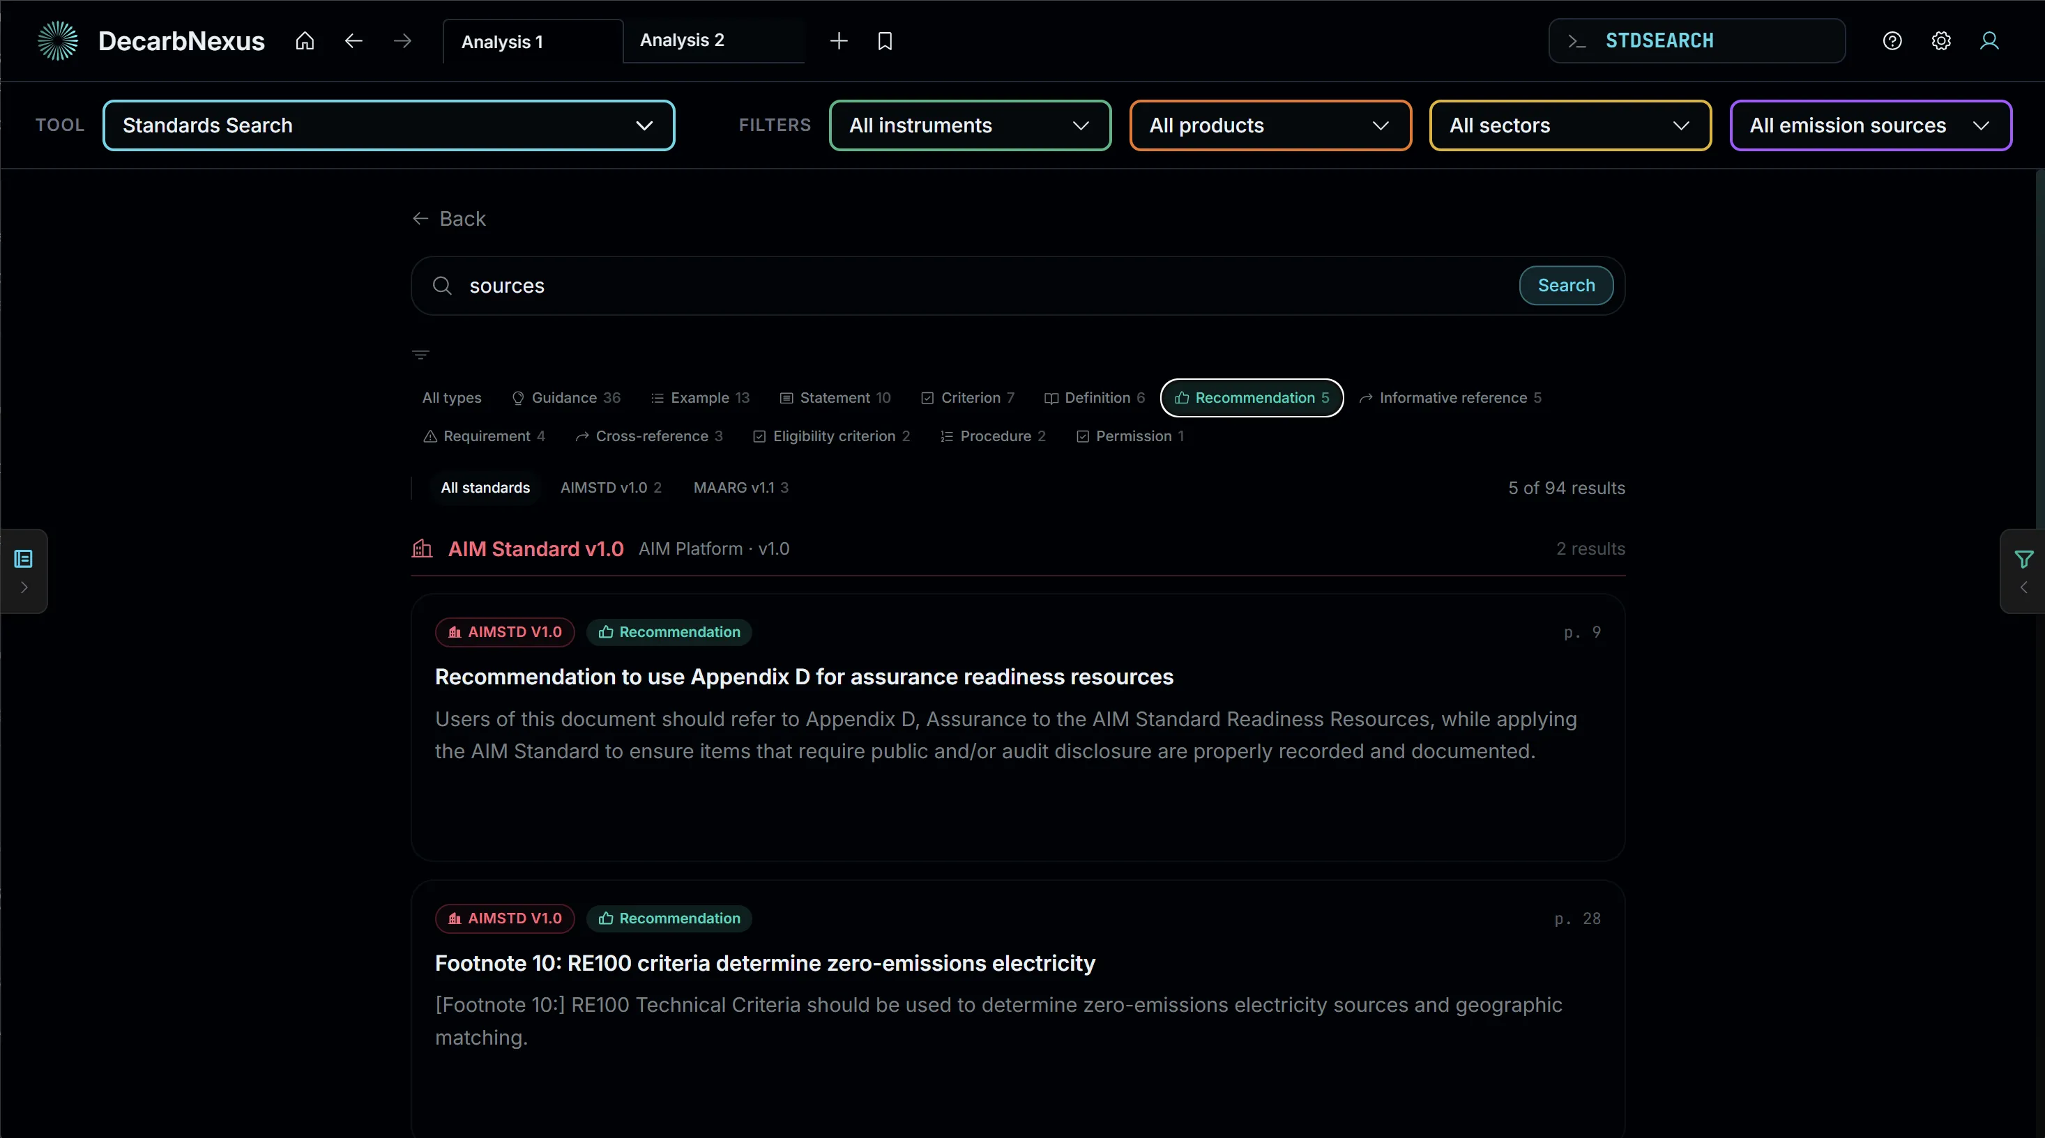Open the user profile icon

pyautogui.click(x=1989, y=40)
